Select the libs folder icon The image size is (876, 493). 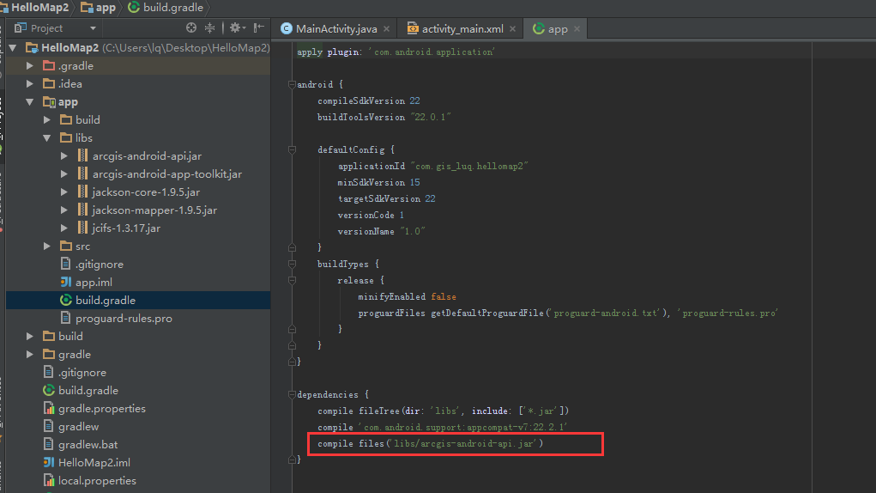coord(66,138)
